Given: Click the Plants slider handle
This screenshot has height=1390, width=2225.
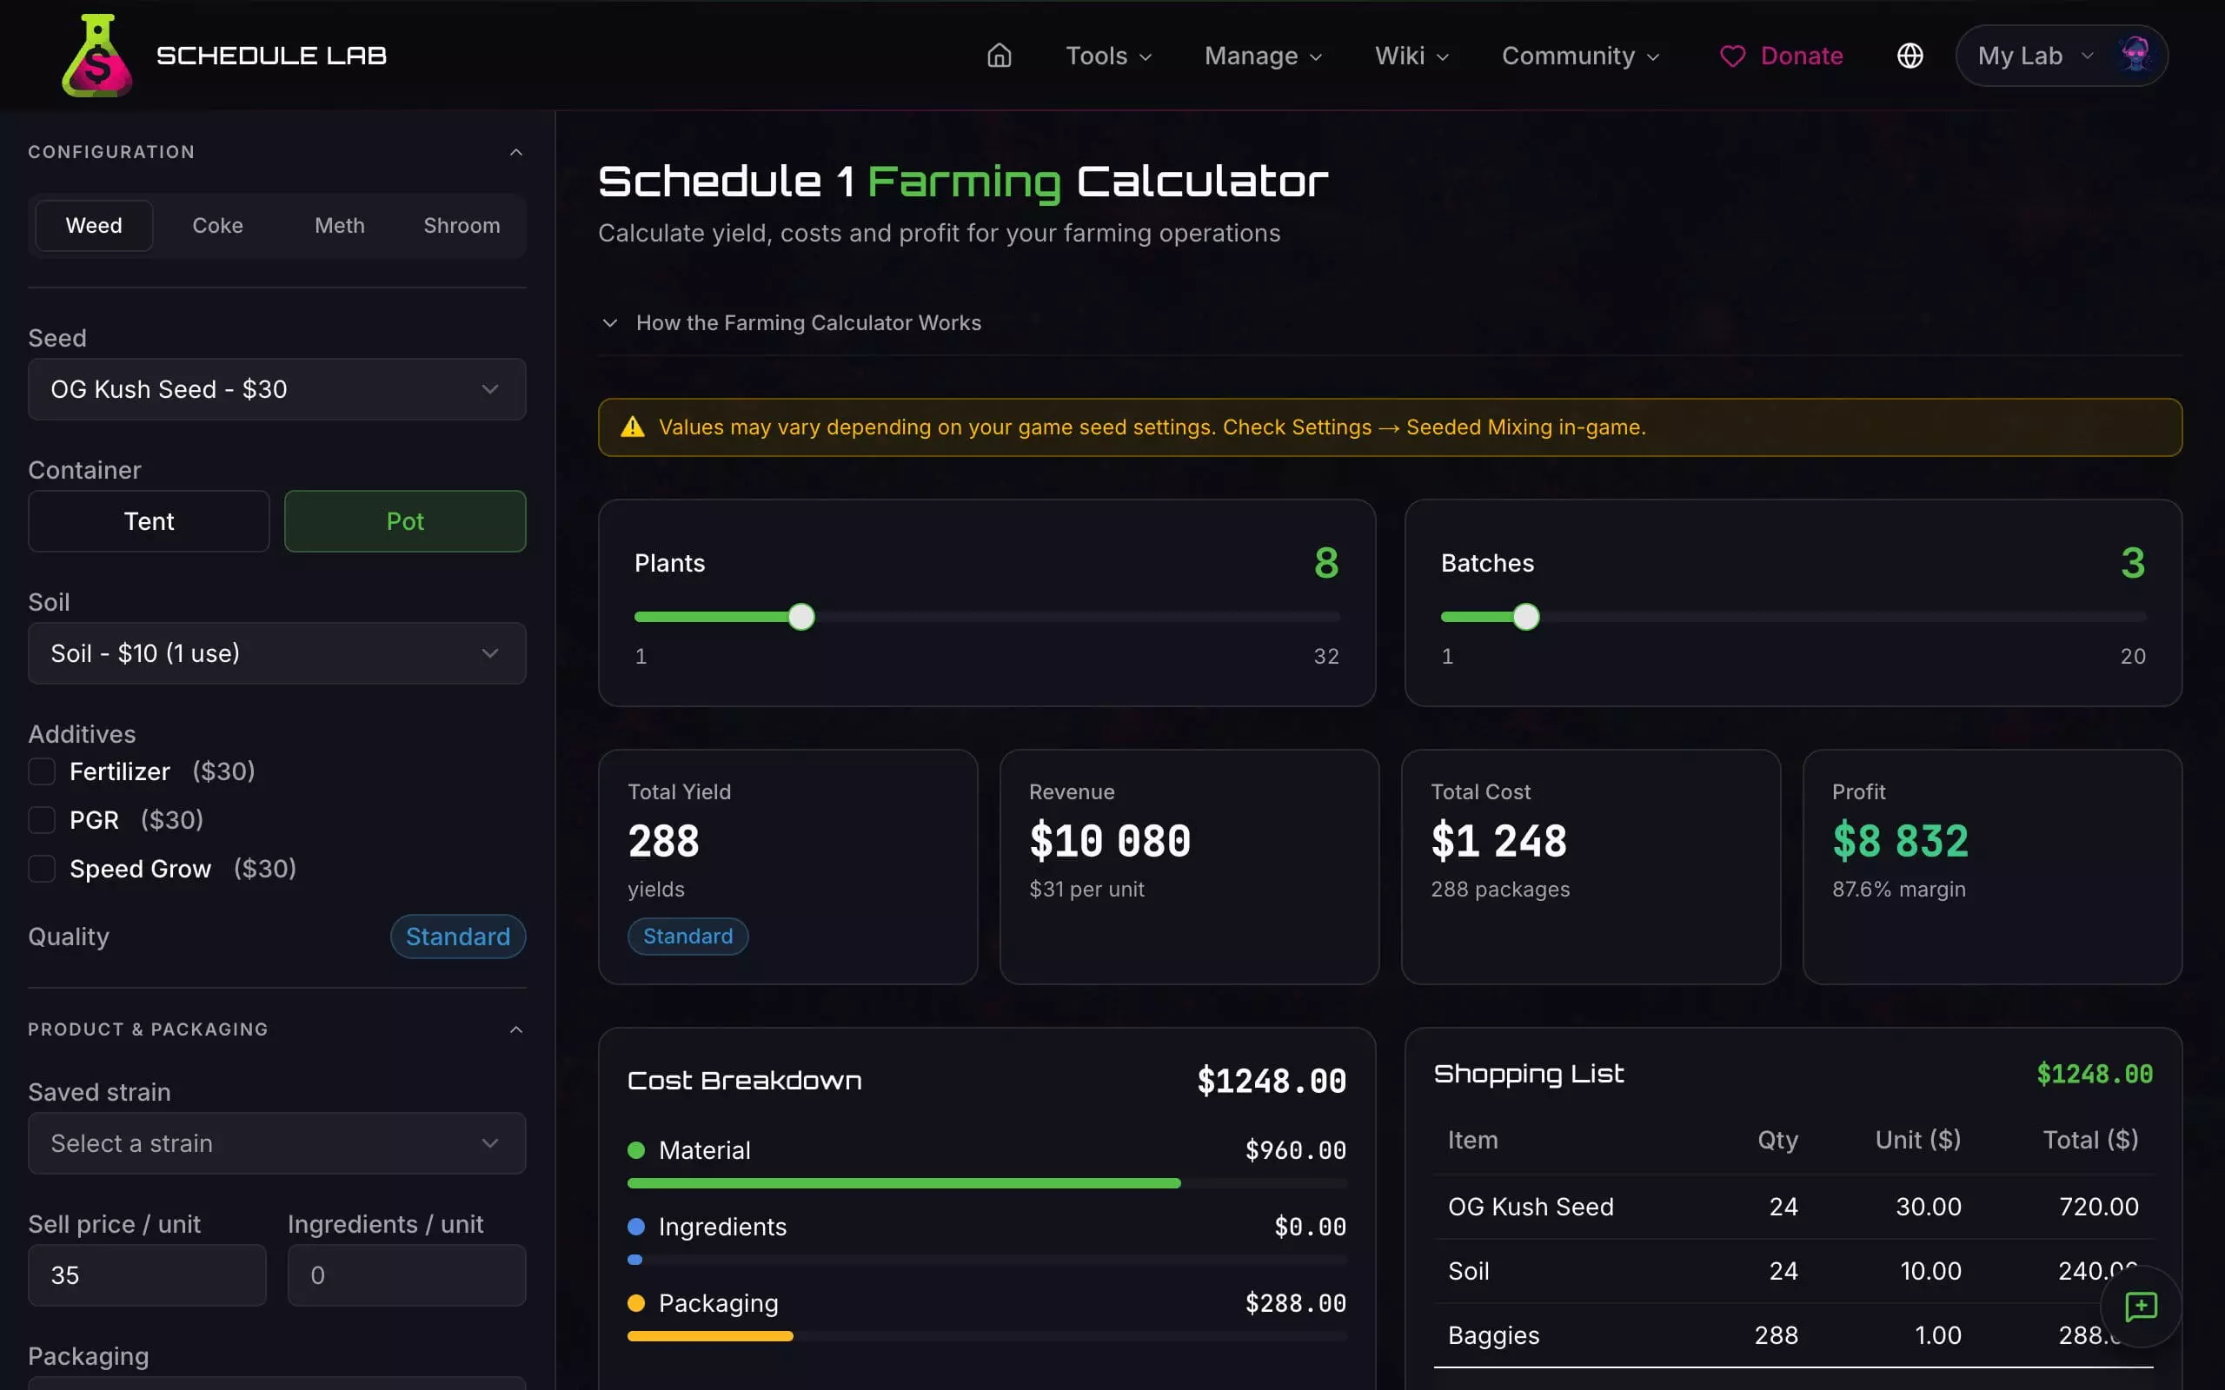Looking at the screenshot, I should [x=800, y=617].
